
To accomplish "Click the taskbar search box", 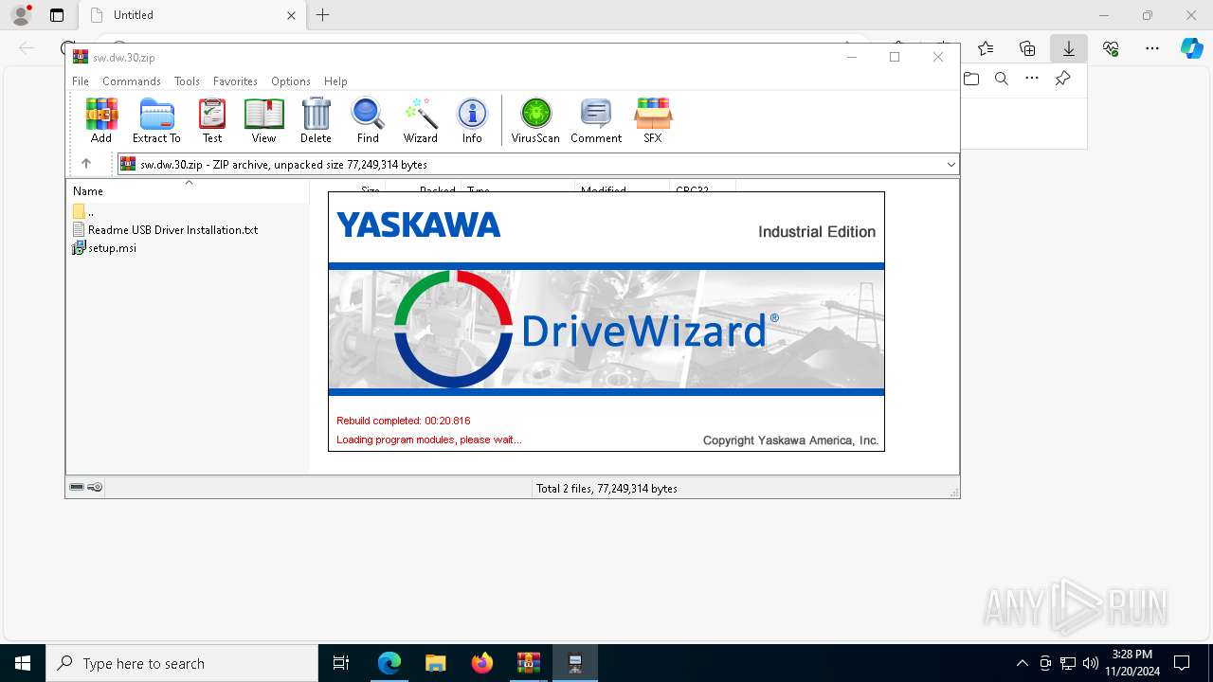I will pyautogui.click(x=182, y=663).
